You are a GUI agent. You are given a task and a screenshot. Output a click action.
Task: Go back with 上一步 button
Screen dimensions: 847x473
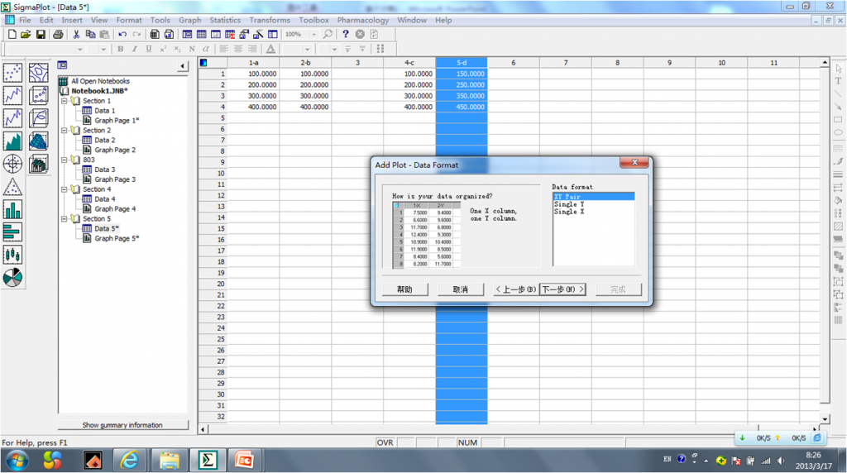[x=516, y=289]
